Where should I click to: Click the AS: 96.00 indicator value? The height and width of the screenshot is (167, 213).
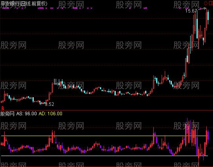(x=27, y=114)
